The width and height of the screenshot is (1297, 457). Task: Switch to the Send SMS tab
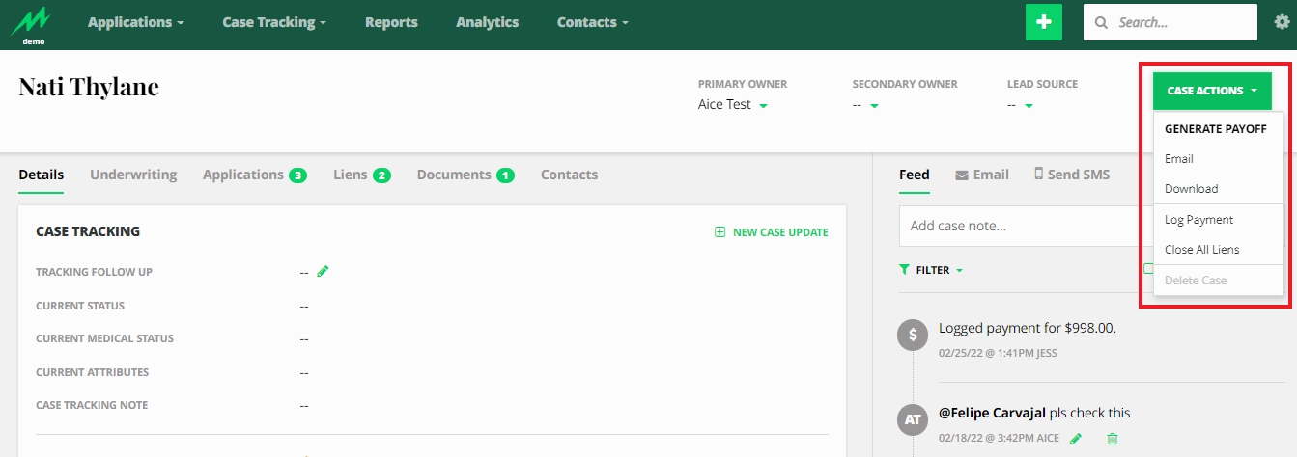1071,175
